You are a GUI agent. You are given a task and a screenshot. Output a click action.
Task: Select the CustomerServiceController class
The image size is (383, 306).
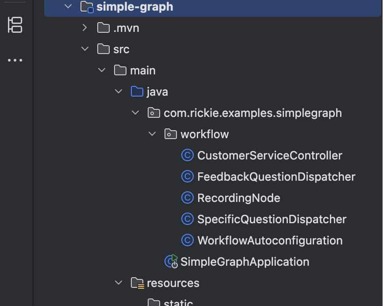point(270,155)
